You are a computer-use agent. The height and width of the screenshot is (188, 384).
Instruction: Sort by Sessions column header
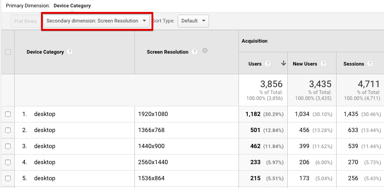click(x=354, y=64)
